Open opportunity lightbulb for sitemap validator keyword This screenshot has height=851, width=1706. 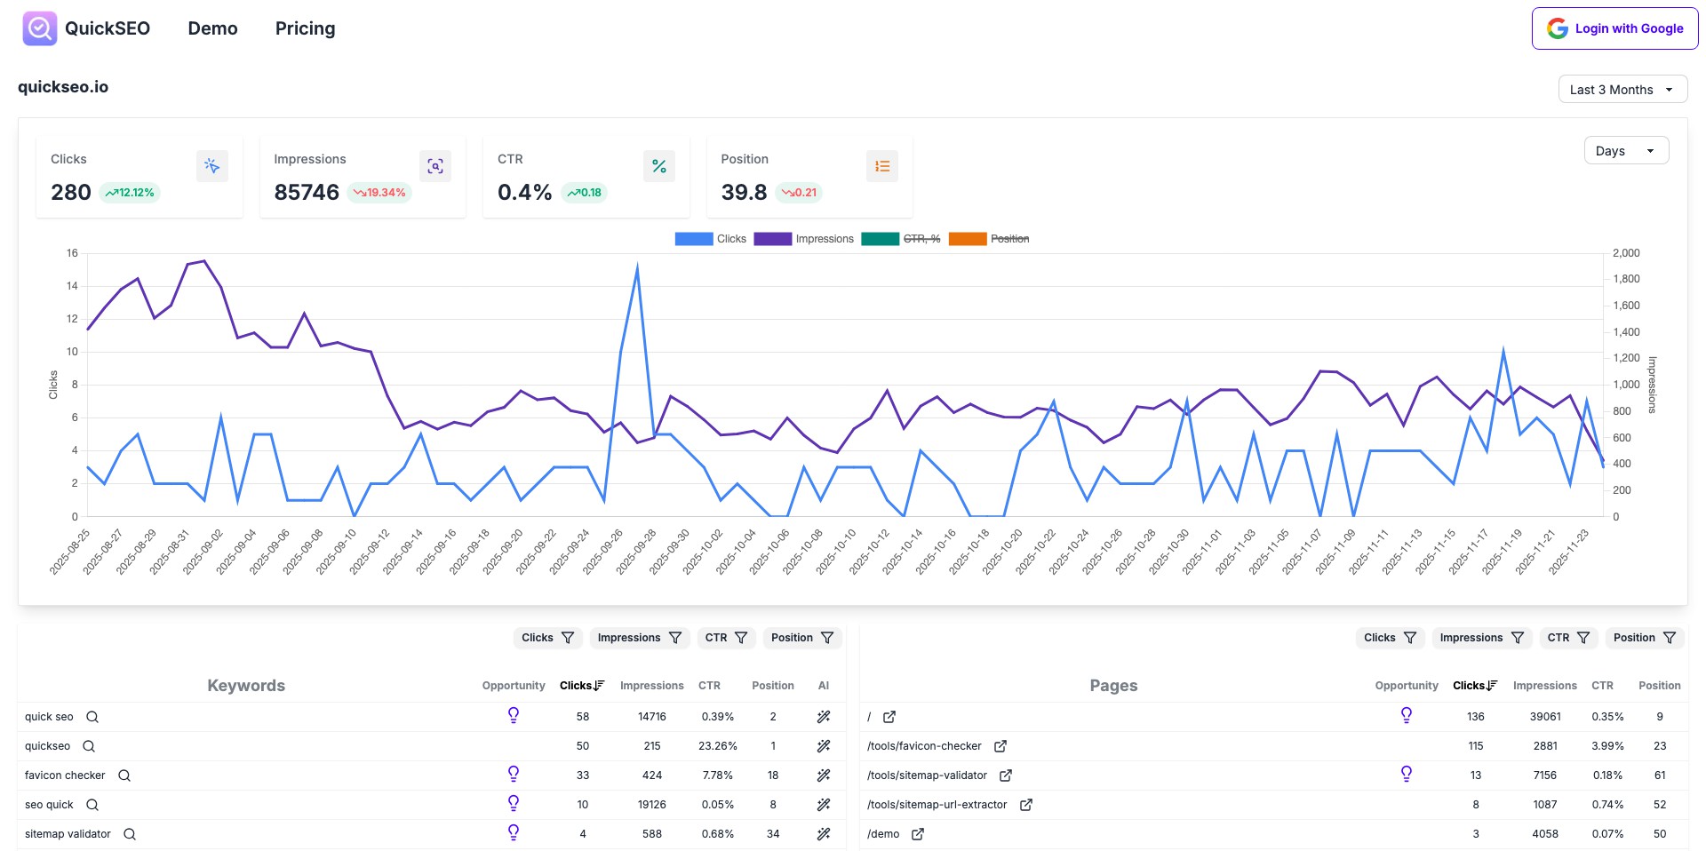(x=514, y=832)
